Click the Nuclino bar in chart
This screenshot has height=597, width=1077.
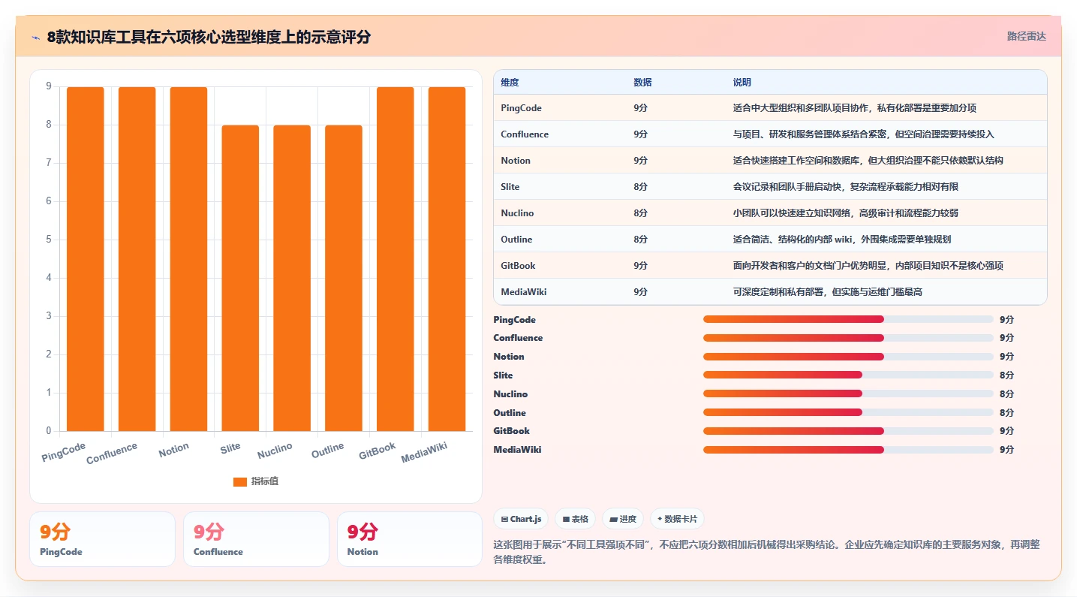click(x=292, y=278)
